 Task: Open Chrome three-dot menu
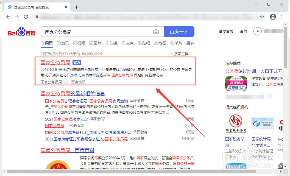[x=282, y=17]
